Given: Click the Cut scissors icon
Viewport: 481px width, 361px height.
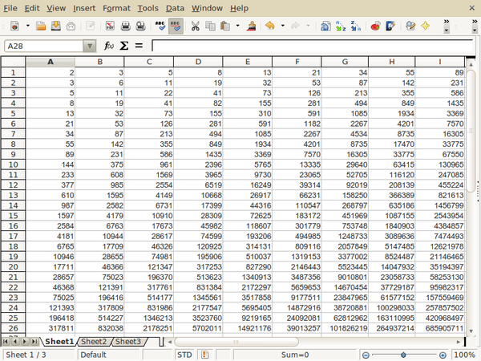Looking at the screenshot, I should point(195,26).
